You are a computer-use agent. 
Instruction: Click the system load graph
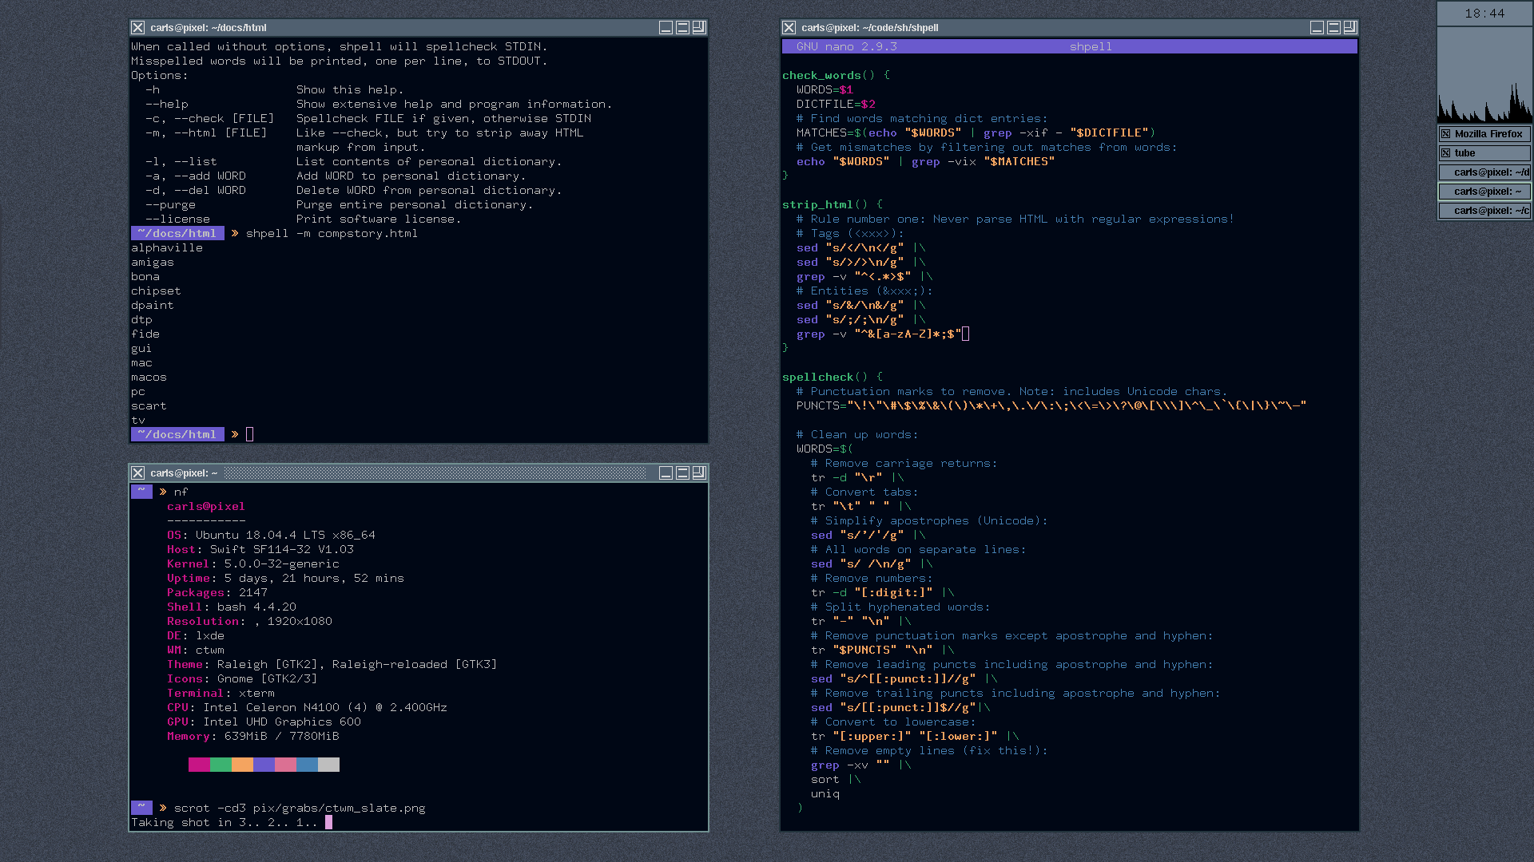(1484, 76)
